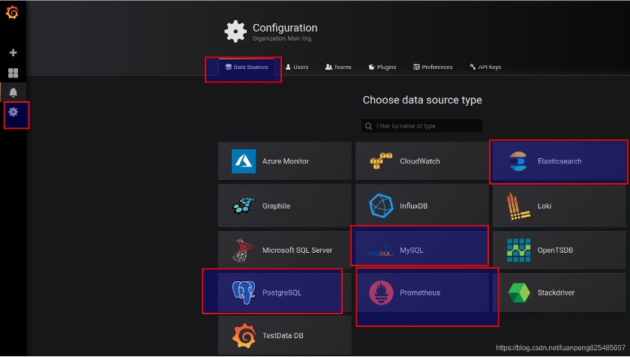This screenshot has width=630, height=357.
Task: Choose Prometheus data source
Action: click(x=421, y=292)
